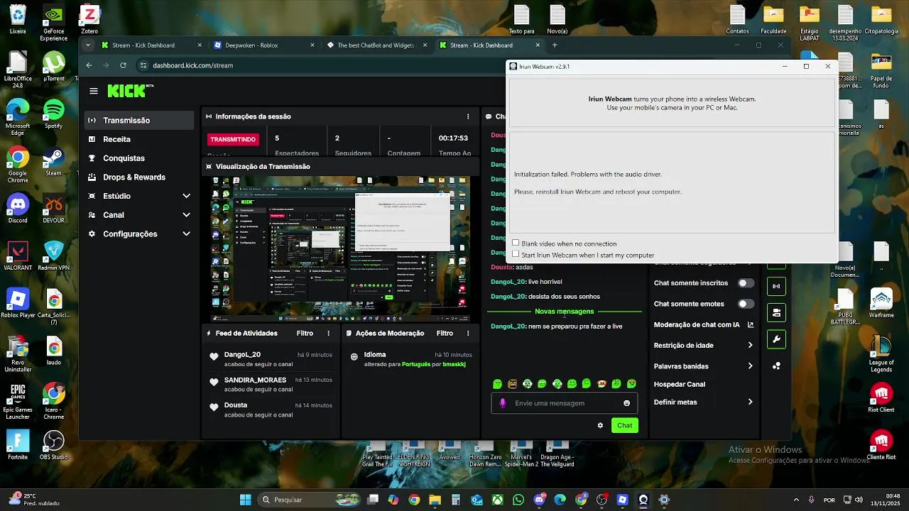Launch the Roblox Player desktop shortcut
The image size is (909, 511).
point(18,303)
